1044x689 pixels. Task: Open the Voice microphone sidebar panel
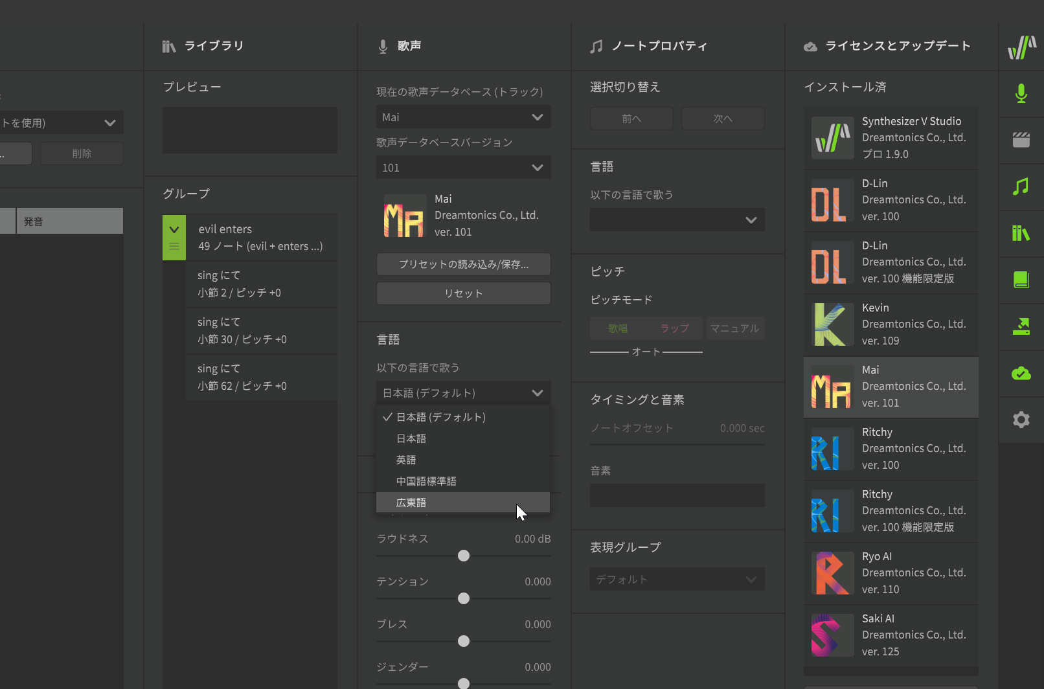click(1021, 94)
